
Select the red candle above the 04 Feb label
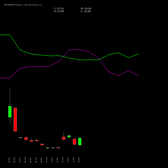(26, 139)
